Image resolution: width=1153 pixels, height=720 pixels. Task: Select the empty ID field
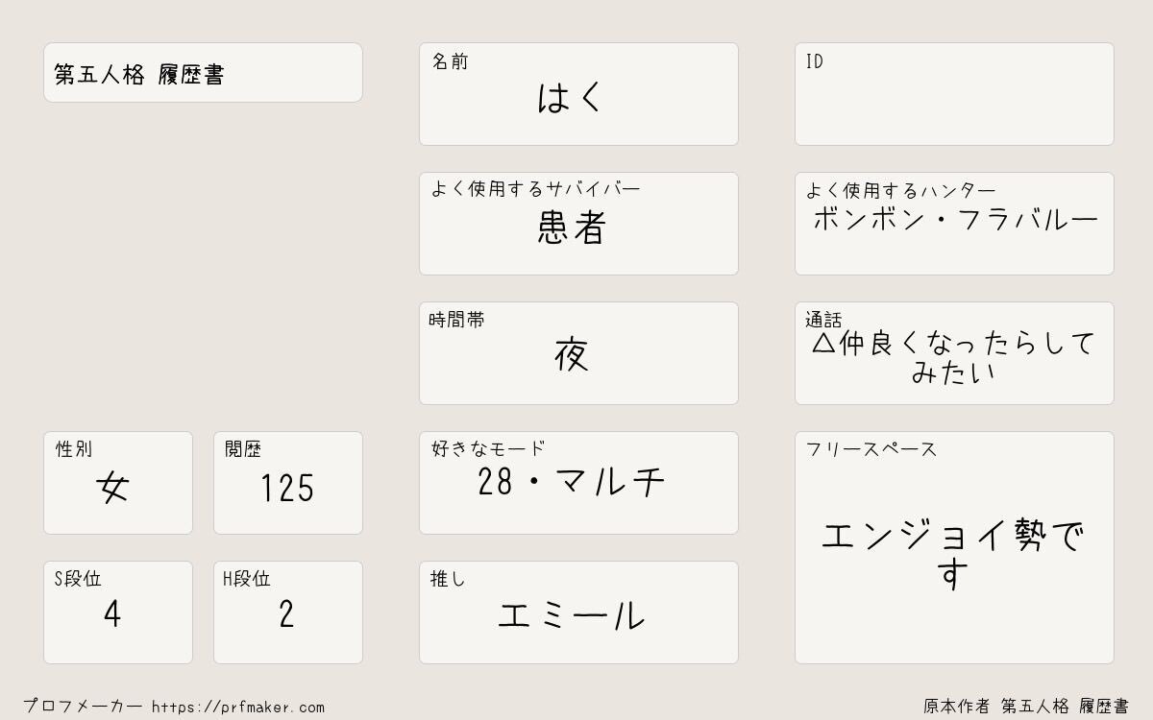(954, 94)
